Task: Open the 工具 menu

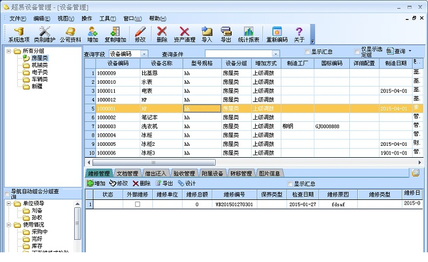Action: [x=107, y=19]
